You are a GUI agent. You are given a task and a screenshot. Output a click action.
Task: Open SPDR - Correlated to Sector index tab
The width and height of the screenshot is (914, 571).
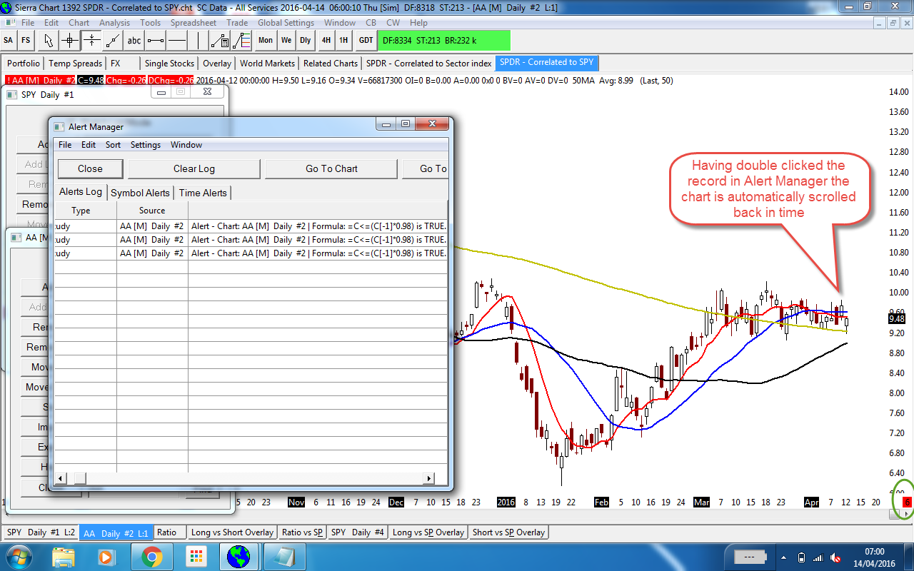[x=429, y=64]
